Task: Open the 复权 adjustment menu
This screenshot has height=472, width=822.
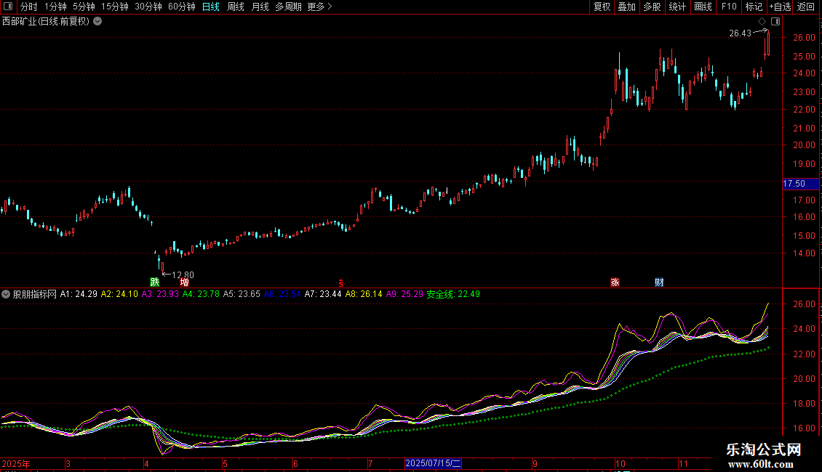Action: click(602, 7)
